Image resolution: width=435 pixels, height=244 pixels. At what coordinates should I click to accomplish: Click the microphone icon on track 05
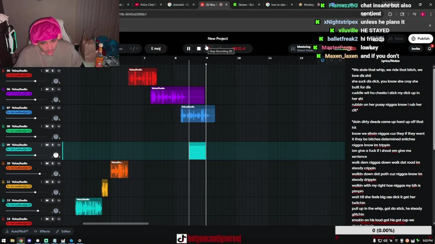[x=3, y=71]
